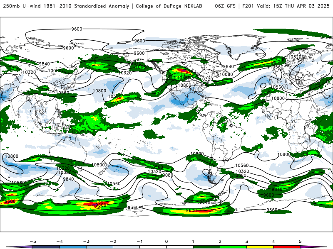Screen dimensions: 333x249
Task: Click the '4' colorbar tick label
Action: pyautogui.click(x=273, y=242)
